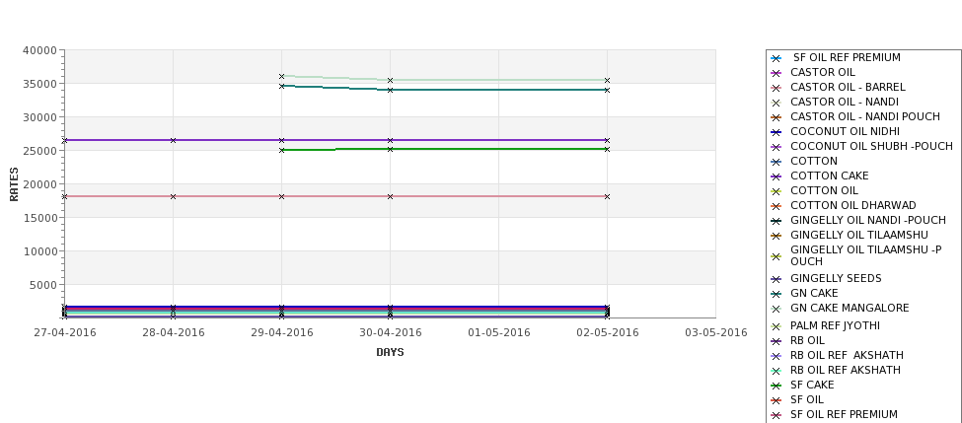Click the pink line's data point at 28-04-2016

174,196
